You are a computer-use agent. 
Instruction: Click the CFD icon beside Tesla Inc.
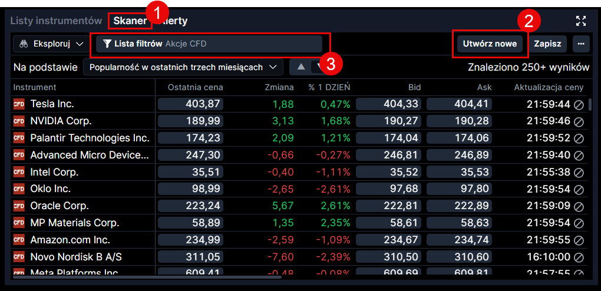coord(19,104)
